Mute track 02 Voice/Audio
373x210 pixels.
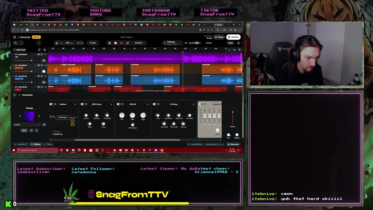[x=38, y=65]
